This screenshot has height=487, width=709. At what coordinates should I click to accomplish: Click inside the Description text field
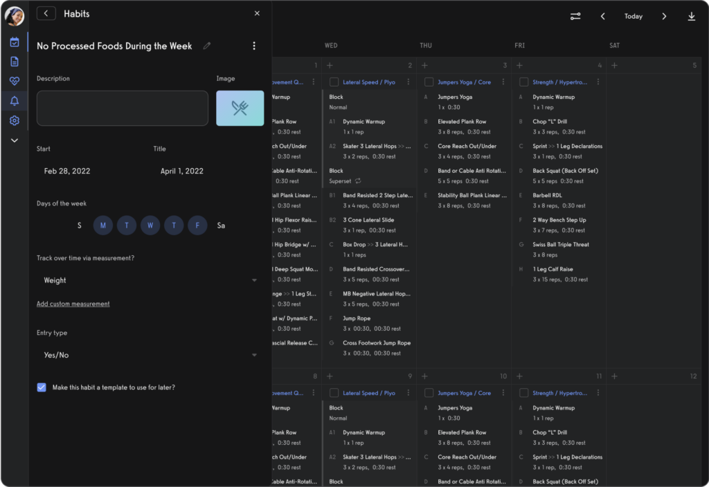122,108
